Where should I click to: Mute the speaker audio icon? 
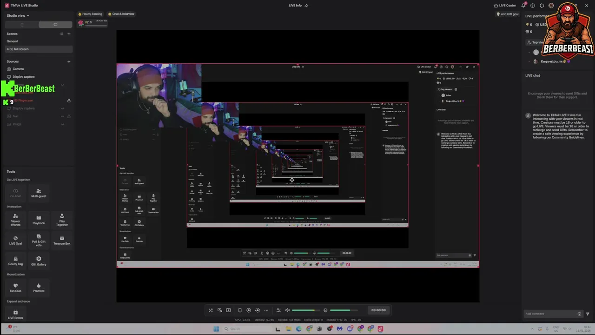(x=287, y=310)
